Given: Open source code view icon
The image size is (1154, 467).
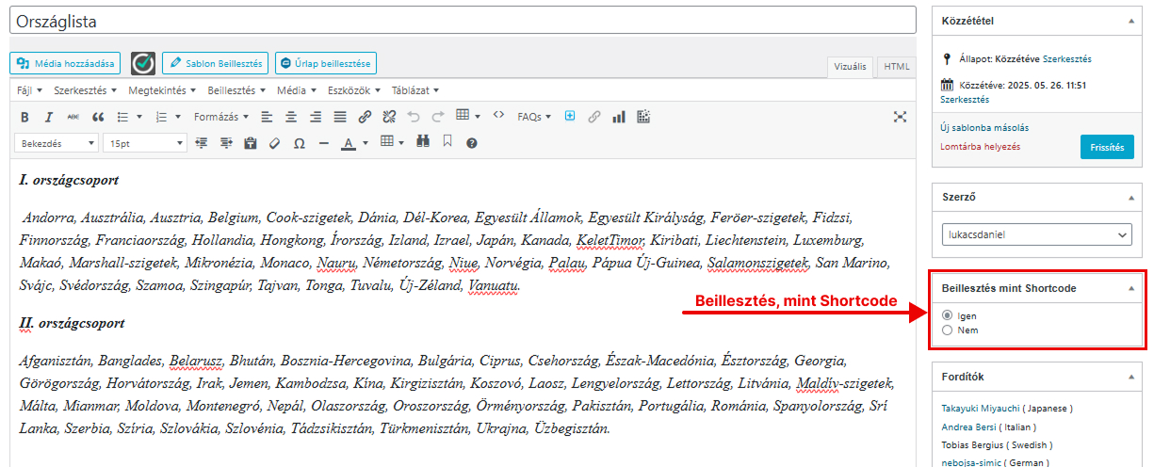Looking at the screenshot, I should point(498,117).
